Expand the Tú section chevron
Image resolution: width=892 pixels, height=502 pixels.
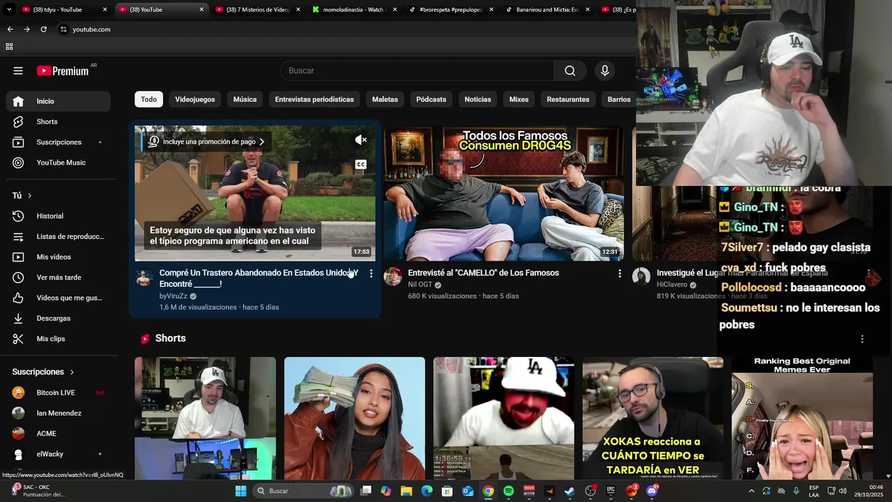[x=29, y=196]
